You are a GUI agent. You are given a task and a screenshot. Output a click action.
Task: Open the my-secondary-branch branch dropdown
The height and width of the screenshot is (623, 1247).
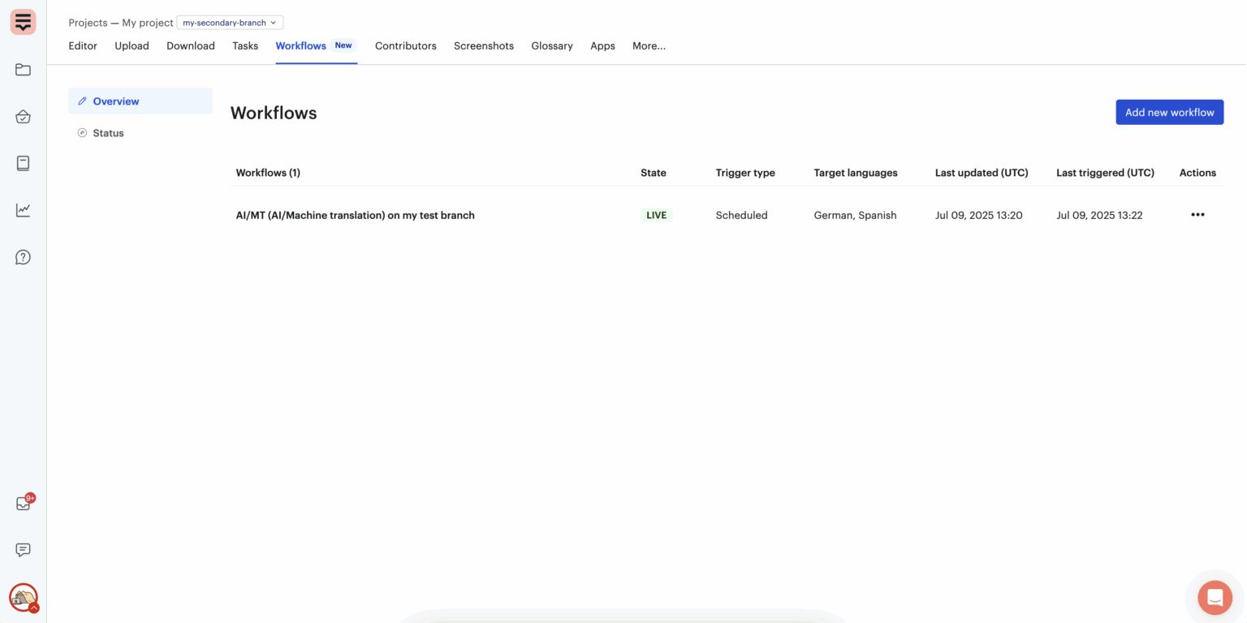coord(230,23)
